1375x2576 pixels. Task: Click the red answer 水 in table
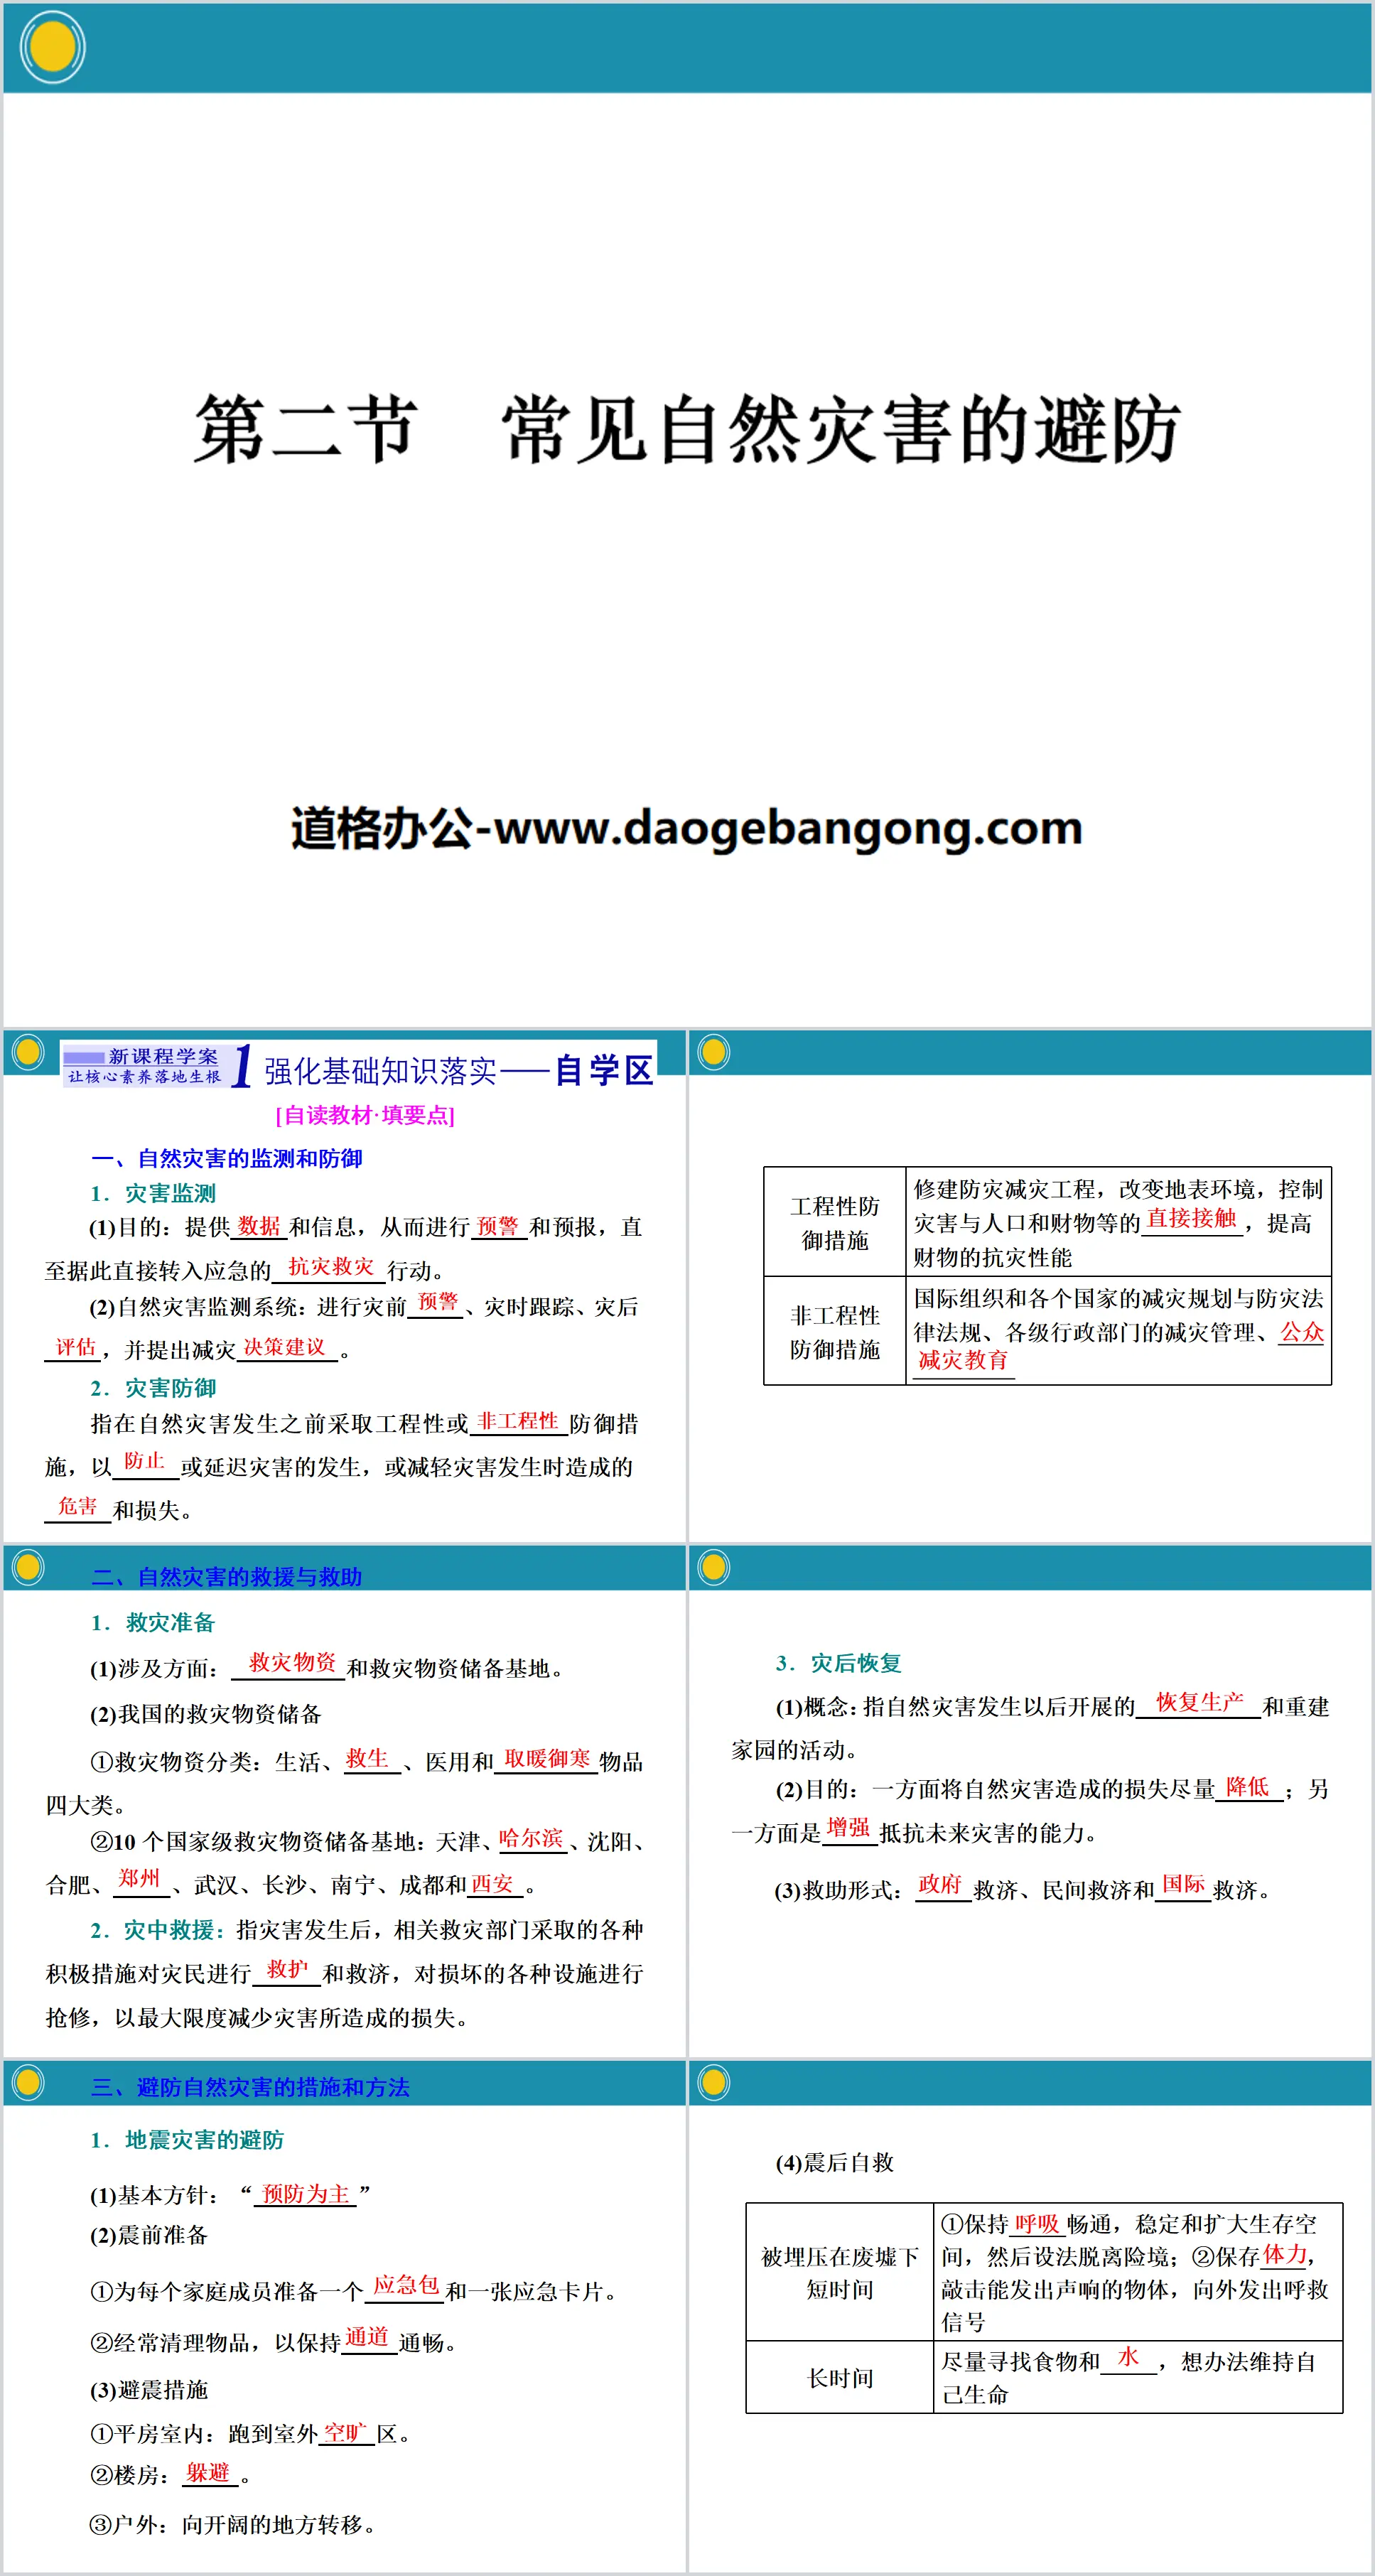1128,2357
